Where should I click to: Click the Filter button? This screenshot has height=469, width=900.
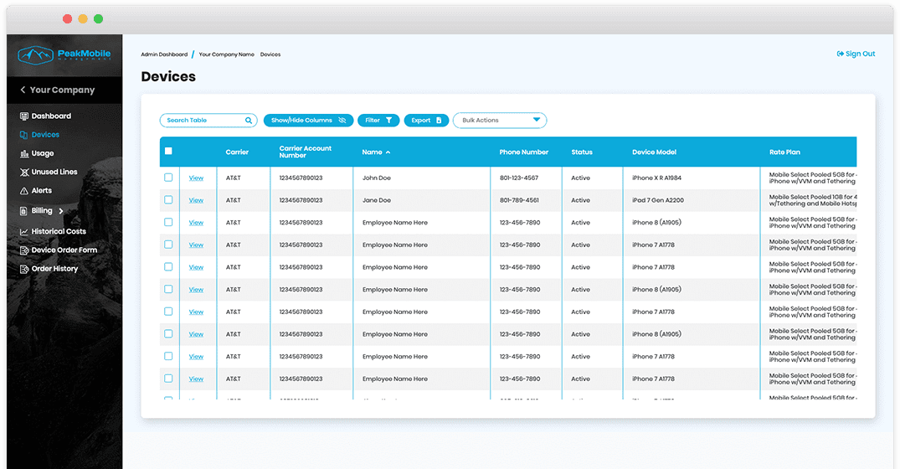click(378, 121)
